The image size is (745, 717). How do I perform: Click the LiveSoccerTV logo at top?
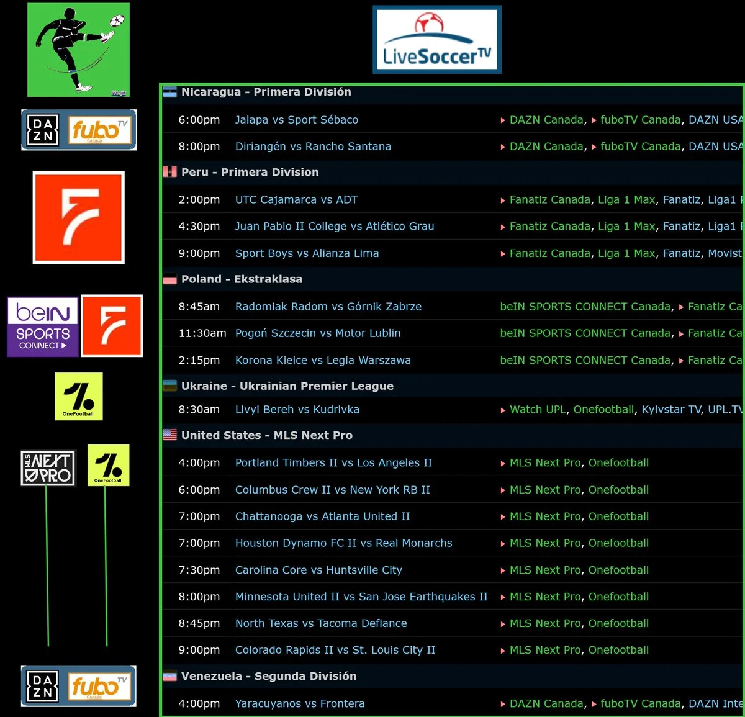pyautogui.click(x=437, y=40)
